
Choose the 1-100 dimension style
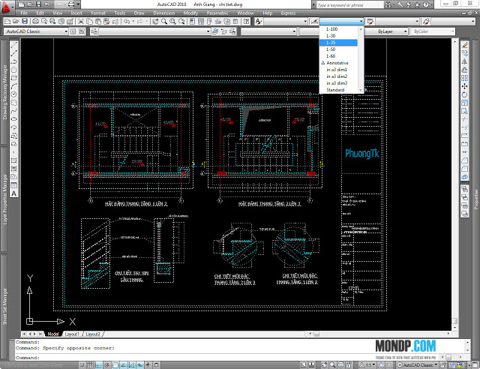click(338, 29)
